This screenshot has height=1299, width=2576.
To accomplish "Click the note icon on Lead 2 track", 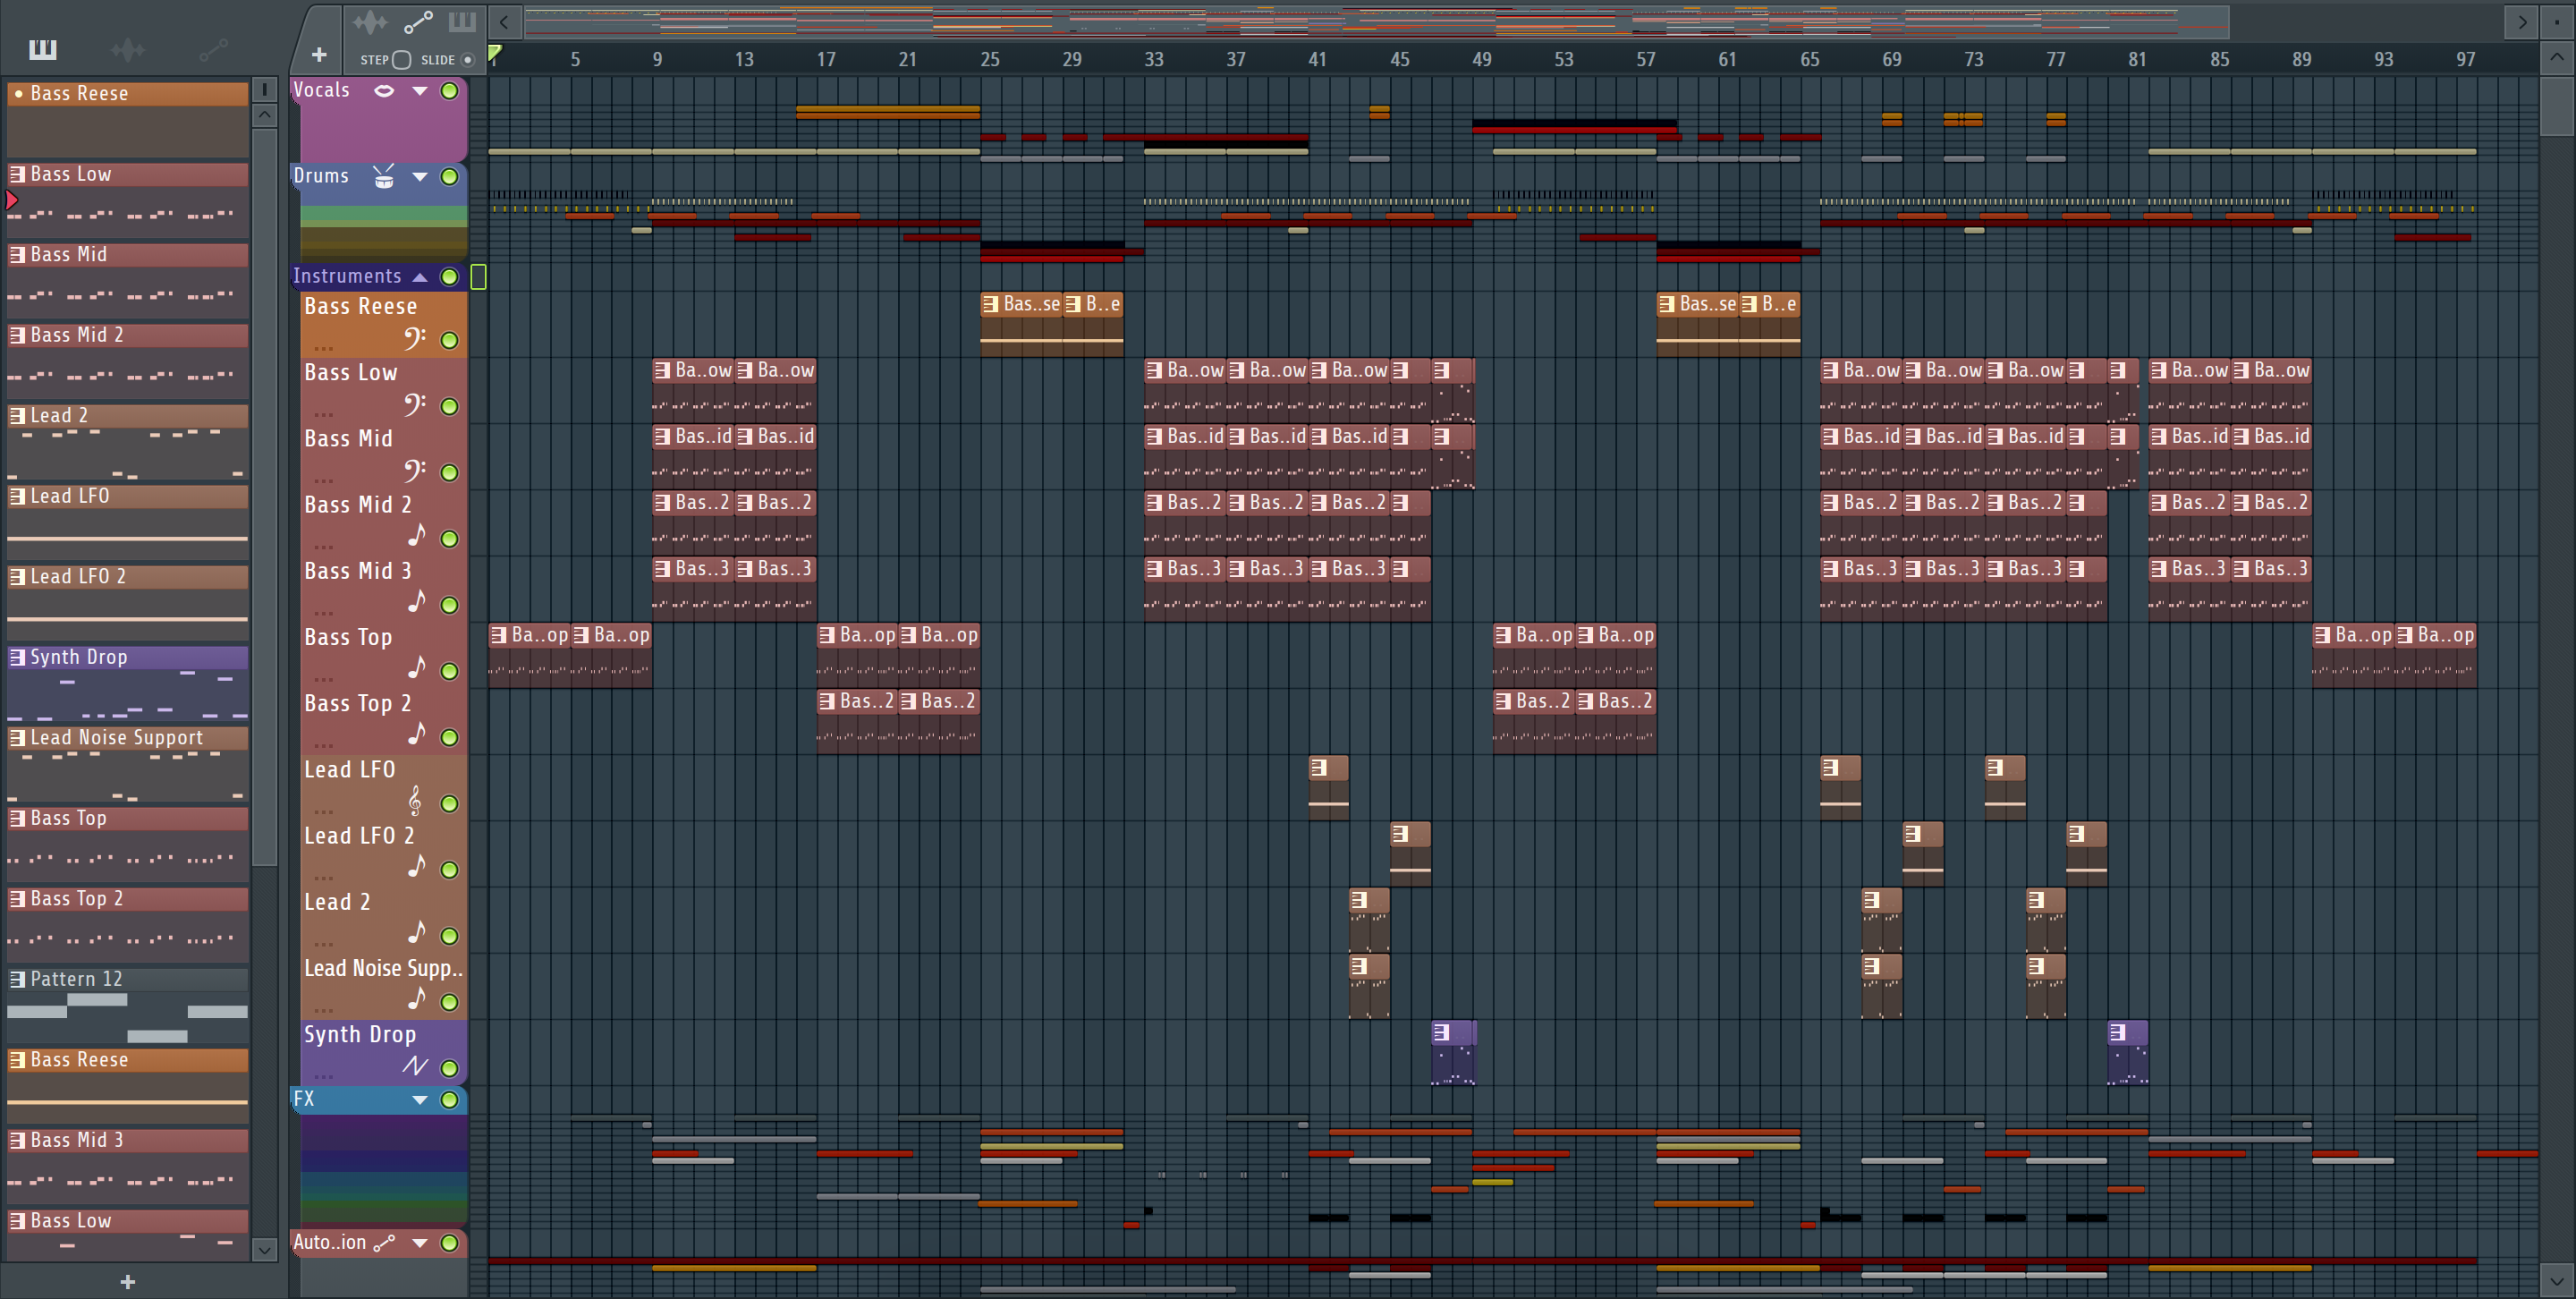I will 417,933.
